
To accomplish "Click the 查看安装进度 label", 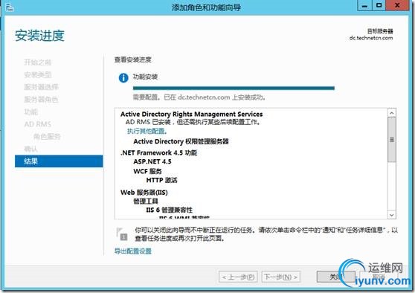I will coord(133,59).
